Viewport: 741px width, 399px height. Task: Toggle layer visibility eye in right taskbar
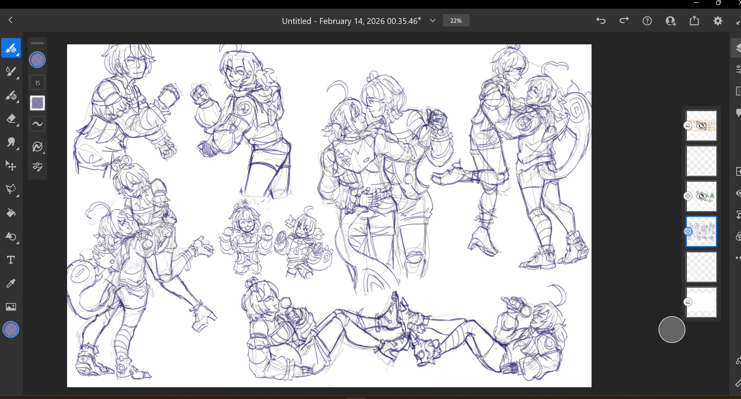[x=738, y=193]
